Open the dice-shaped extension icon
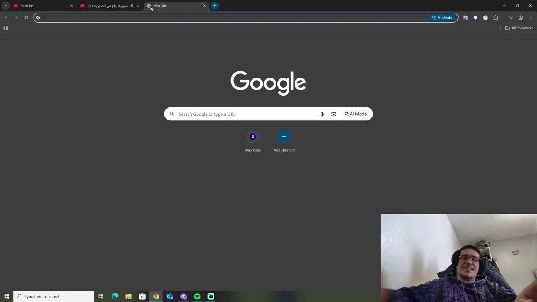The image size is (537, 302). [475, 18]
